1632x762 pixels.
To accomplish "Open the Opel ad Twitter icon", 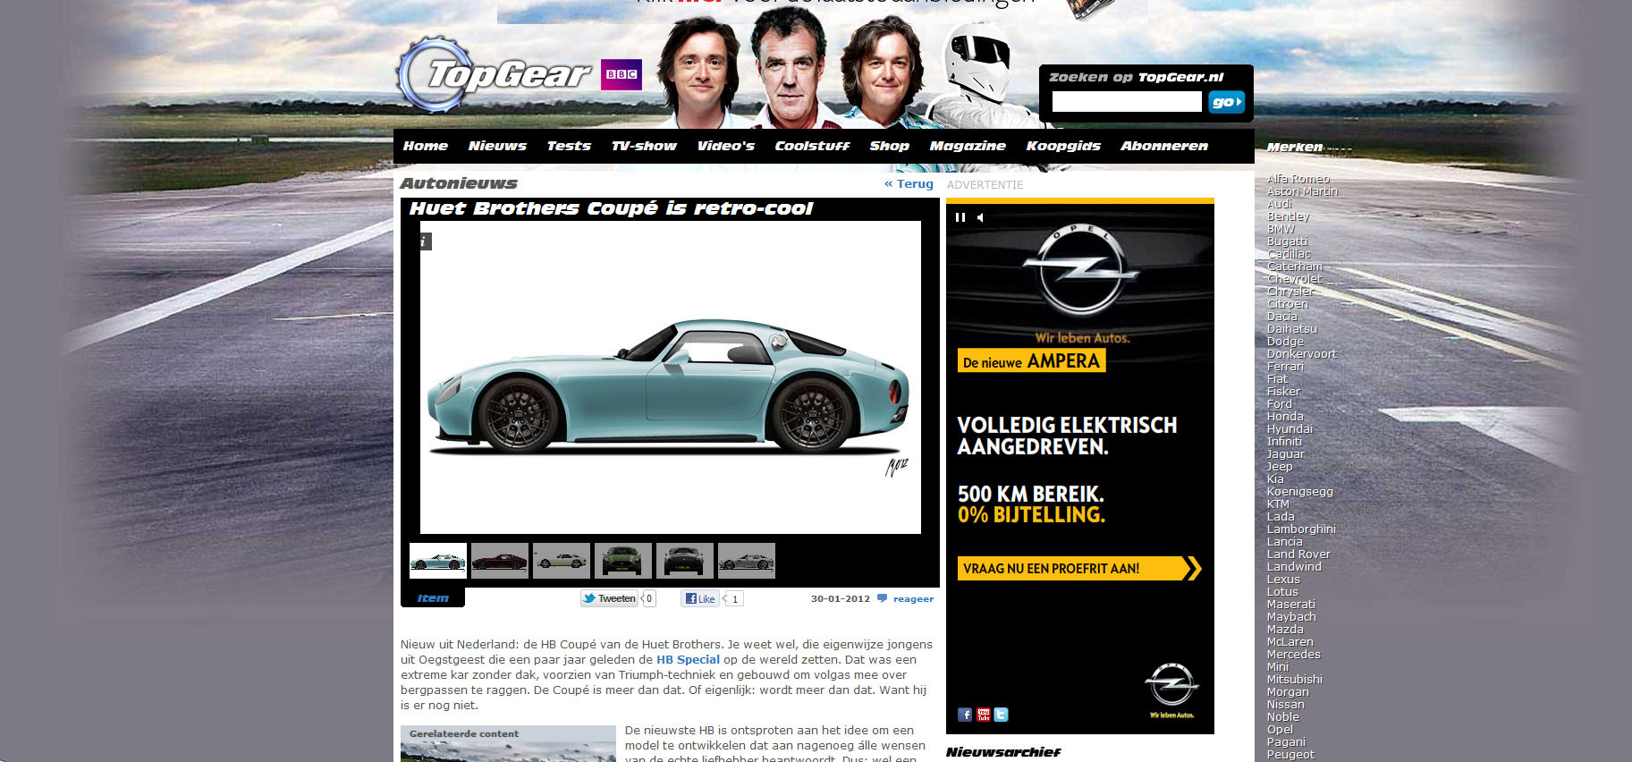I will coord(1001,715).
